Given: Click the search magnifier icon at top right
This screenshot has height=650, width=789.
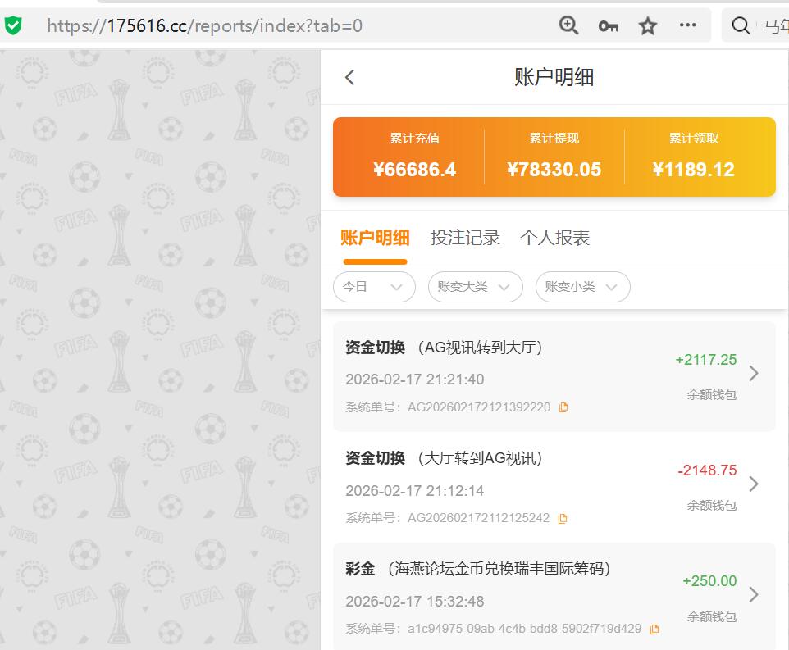Looking at the screenshot, I should point(741,25).
